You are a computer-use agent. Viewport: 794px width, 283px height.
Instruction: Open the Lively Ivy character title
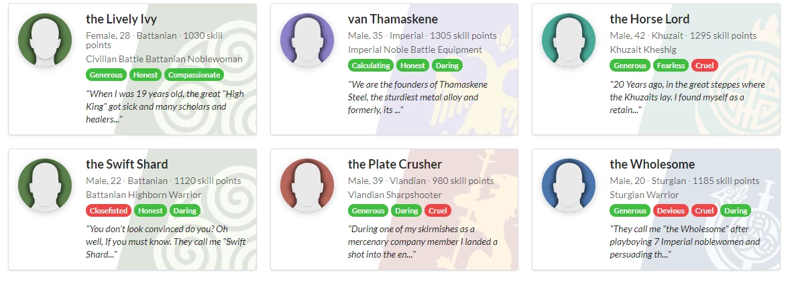coord(121,19)
